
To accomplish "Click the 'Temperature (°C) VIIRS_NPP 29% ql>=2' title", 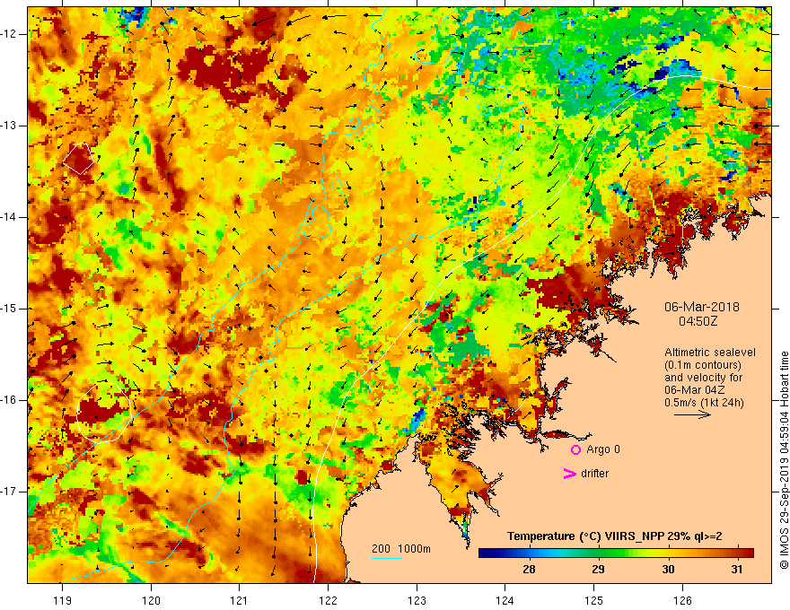I will (615, 536).
